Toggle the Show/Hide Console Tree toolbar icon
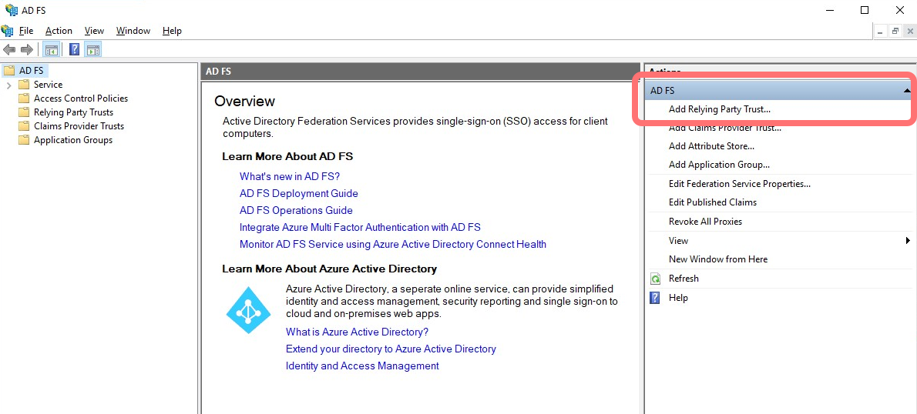Image resolution: width=917 pixels, height=414 pixels. tap(52, 50)
